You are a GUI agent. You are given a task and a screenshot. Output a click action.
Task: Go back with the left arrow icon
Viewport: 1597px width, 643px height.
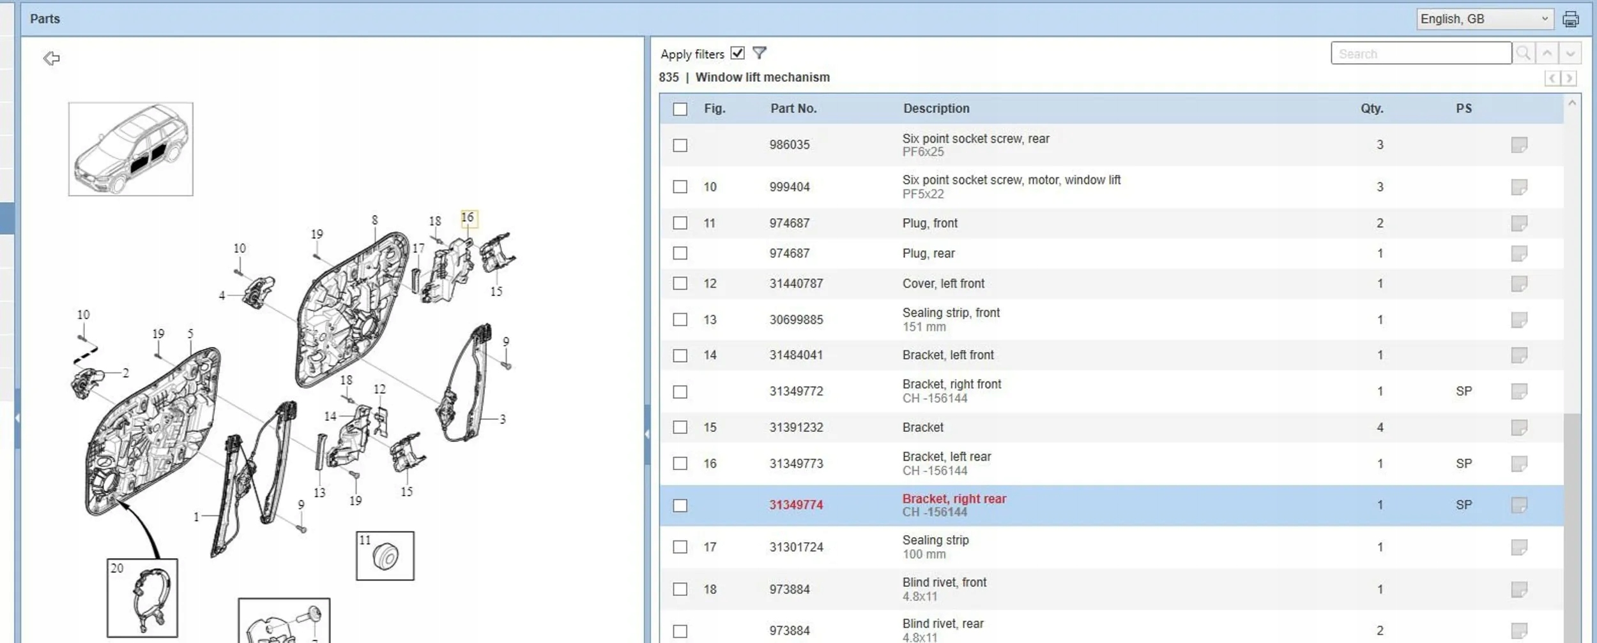[52, 59]
